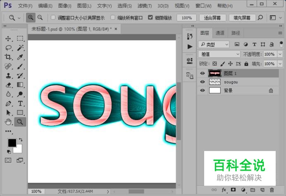The height and width of the screenshot is (196, 286).
Task: Open 图层(L) menu
Action: [x=84, y=6]
